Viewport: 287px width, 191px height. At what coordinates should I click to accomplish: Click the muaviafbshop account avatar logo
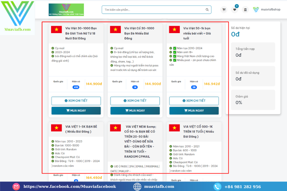click(256, 10)
